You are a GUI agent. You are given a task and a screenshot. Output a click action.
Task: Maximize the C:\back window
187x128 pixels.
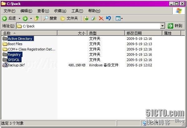tap(177, 3)
